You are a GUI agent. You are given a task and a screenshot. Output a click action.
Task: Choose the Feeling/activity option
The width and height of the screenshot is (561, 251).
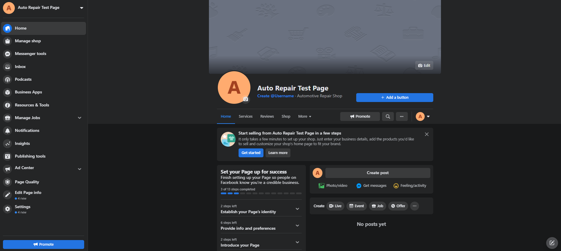pos(410,186)
